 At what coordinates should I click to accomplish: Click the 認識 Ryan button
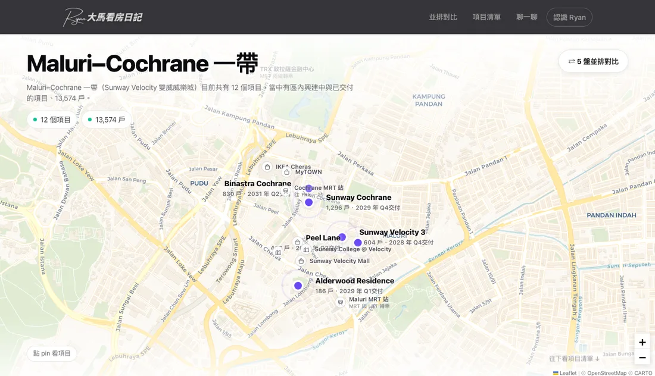(569, 17)
